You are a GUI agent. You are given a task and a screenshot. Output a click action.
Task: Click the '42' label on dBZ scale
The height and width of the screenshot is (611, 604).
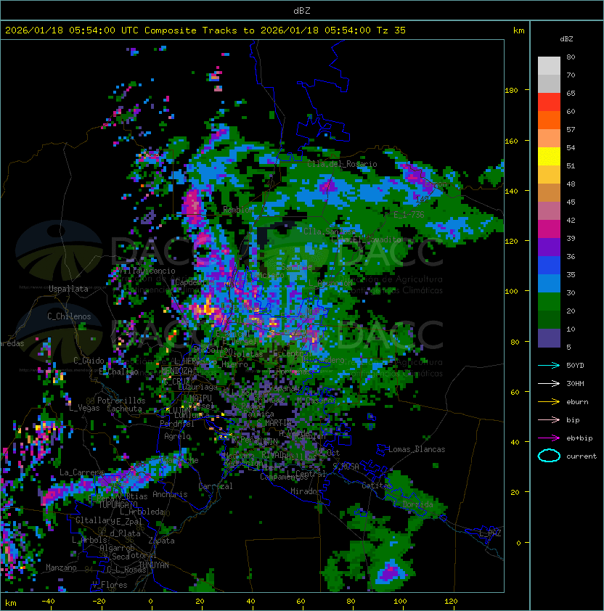tap(571, 220)
